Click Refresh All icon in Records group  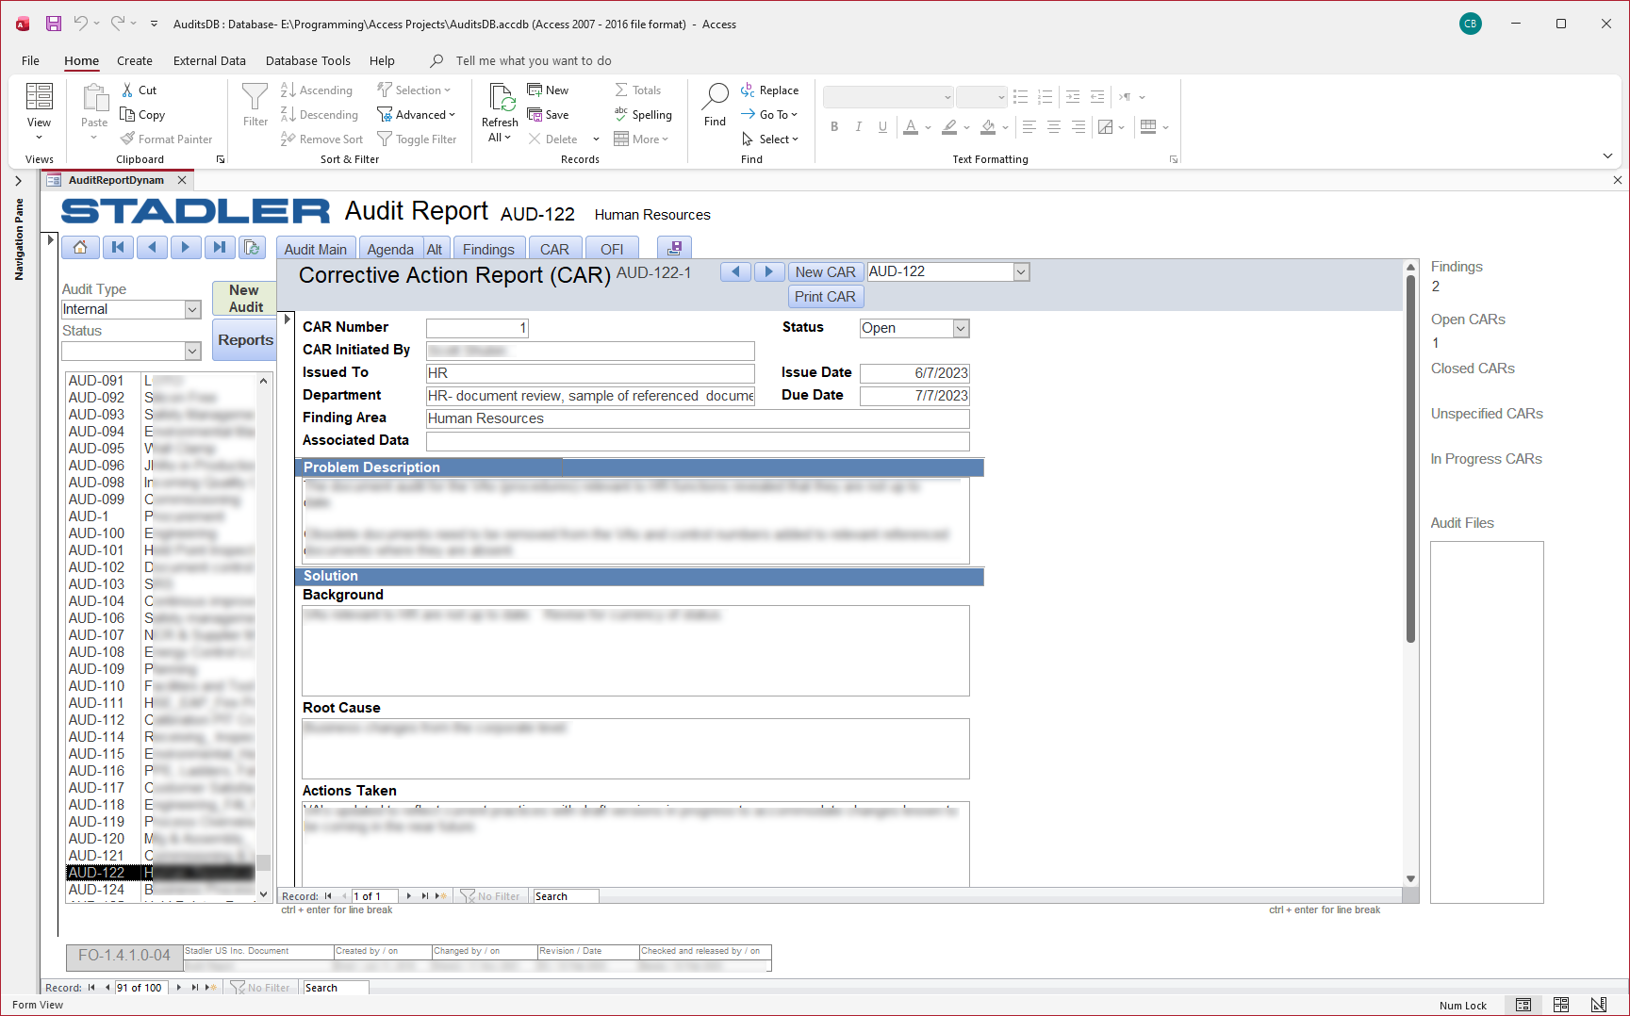[501, 97]
